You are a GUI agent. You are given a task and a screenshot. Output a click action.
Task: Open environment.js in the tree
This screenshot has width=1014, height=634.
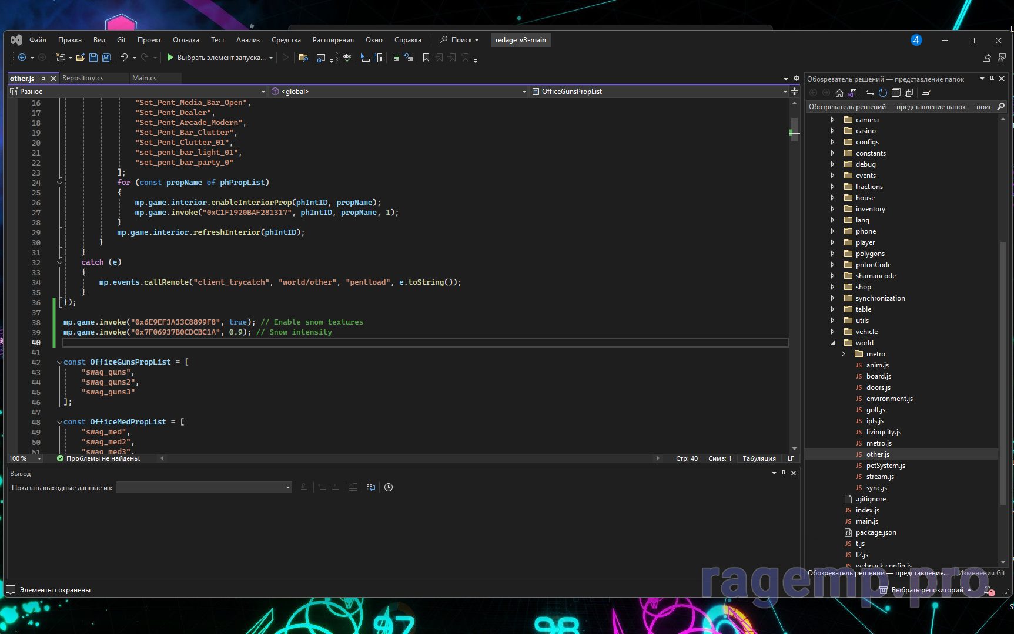tap(889, 399)
